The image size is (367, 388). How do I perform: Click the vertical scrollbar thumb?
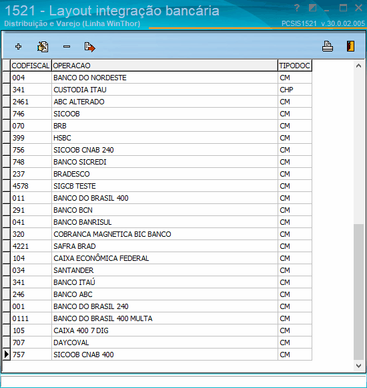(x=358, y=292)
